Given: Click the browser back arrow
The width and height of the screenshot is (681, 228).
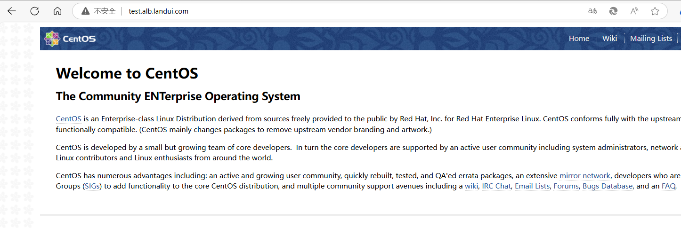Looking at the screenshot, I should [x=12, y=11].
